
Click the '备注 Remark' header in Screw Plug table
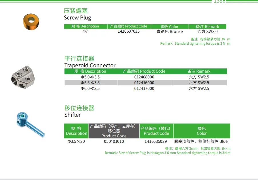pyautogui.click(x=207, y=27)
